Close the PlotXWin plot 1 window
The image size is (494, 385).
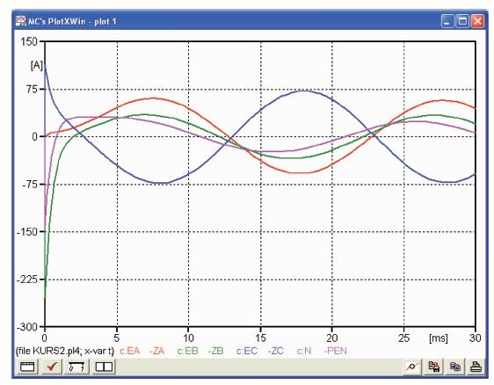pyautogui.click(x=477, y=21)
